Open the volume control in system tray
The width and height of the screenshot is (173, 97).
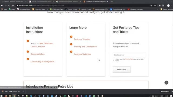[158, 96]
